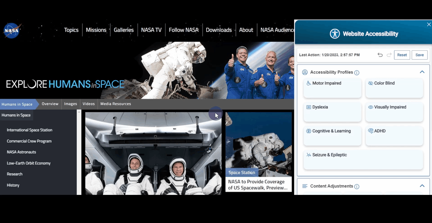The image size is (432, 223).
Task: Enable the Visually Impaired profile
Action: (x=394, y=112)
